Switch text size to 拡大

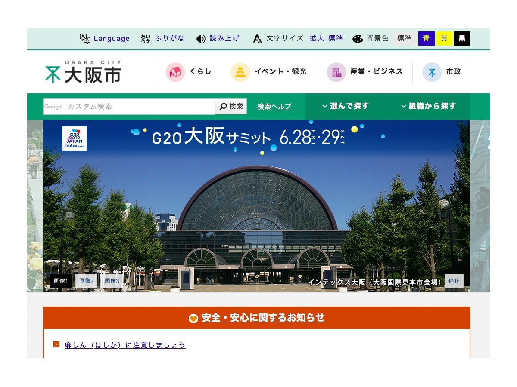click(316, 38)
